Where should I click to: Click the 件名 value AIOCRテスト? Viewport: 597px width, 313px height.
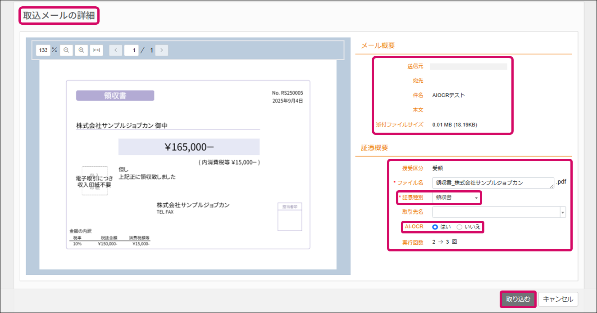tap(448, 95)
